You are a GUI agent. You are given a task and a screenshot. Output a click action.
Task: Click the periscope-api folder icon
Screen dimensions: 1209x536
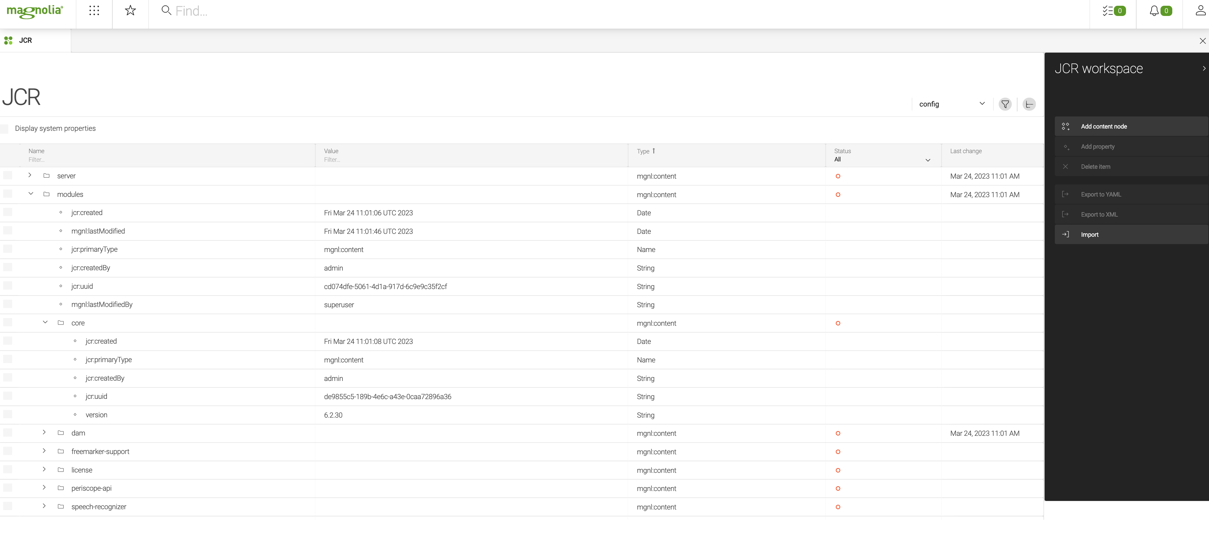[x=61, y=488]
